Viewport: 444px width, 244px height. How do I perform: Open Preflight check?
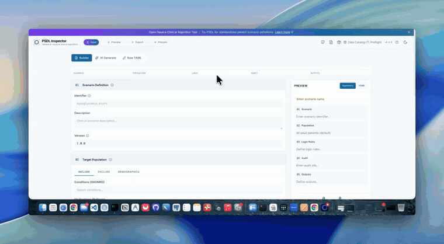click(x=374, y=42)
